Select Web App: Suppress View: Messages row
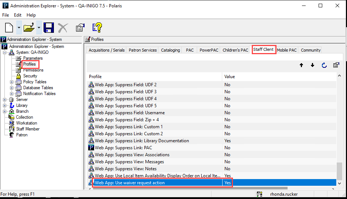Screen dimensions: 347x199 [212, 162]
